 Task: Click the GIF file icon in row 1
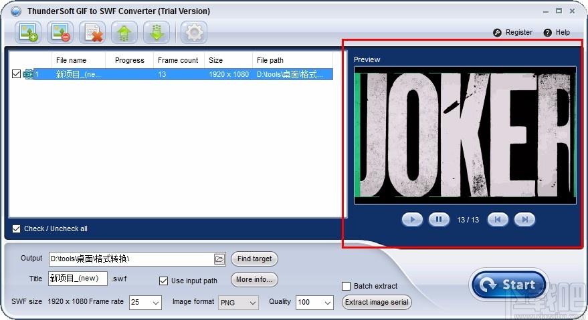[29, 74]
